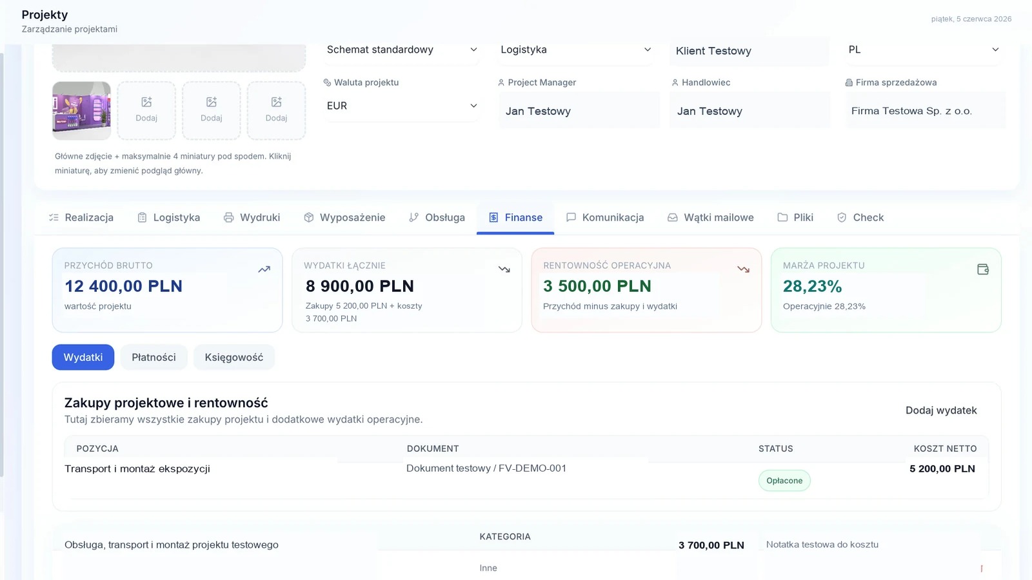Click the image icon in third Dodaj slot

point(277,102)
